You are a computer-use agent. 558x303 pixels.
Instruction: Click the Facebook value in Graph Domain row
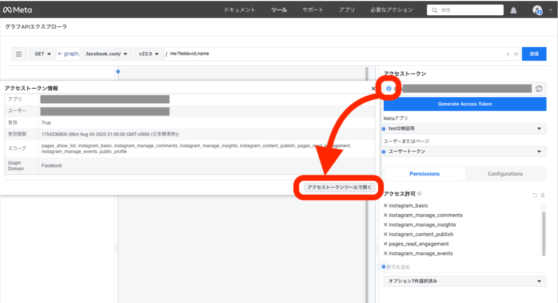(x=52, y=165)
